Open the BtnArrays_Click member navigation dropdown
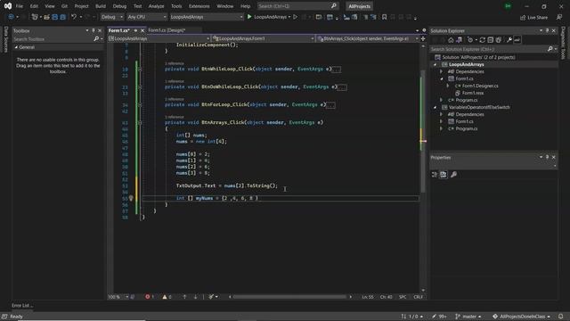Image resolution: width=570 pixels, height=321 pixels. (368, 38)
